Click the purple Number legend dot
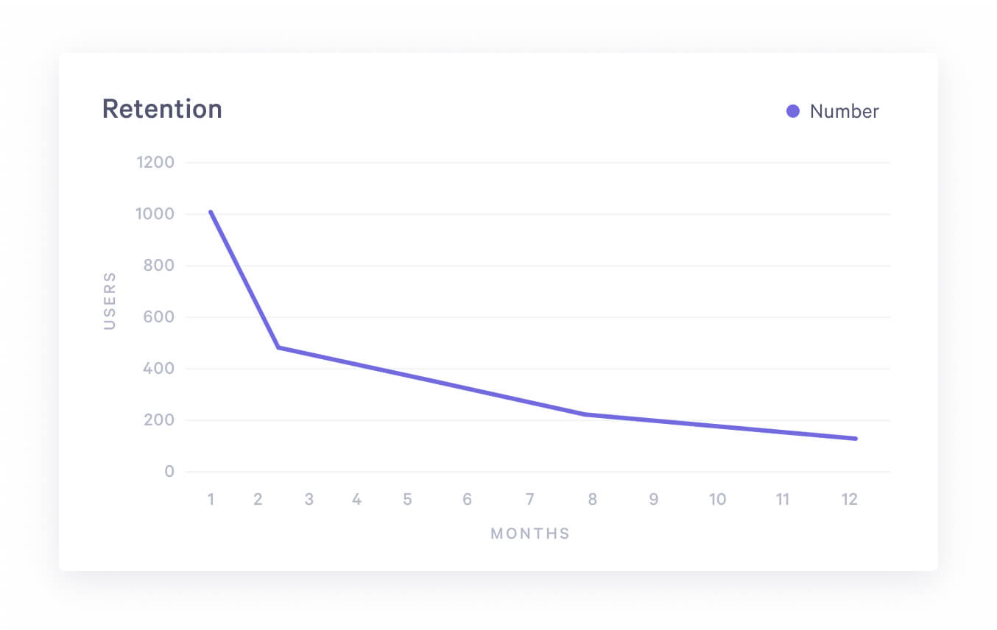The image size is (997, 630). coord(793,111)
